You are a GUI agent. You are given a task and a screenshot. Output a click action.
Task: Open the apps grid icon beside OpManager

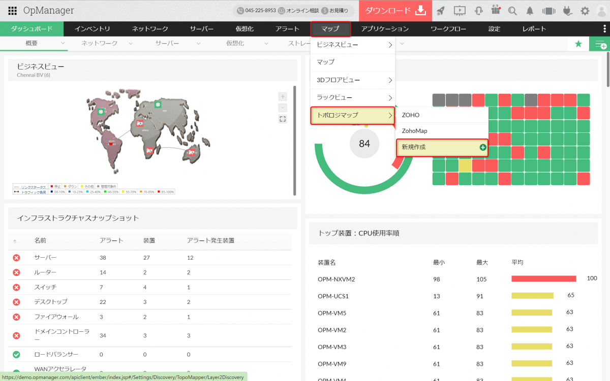[x=13, y=11]
